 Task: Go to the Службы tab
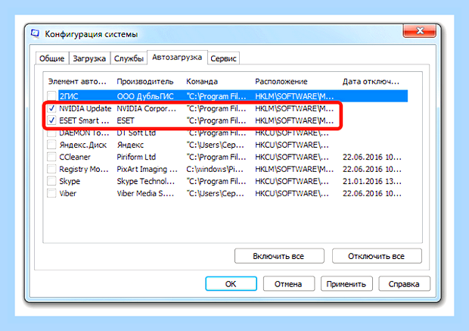129,58
